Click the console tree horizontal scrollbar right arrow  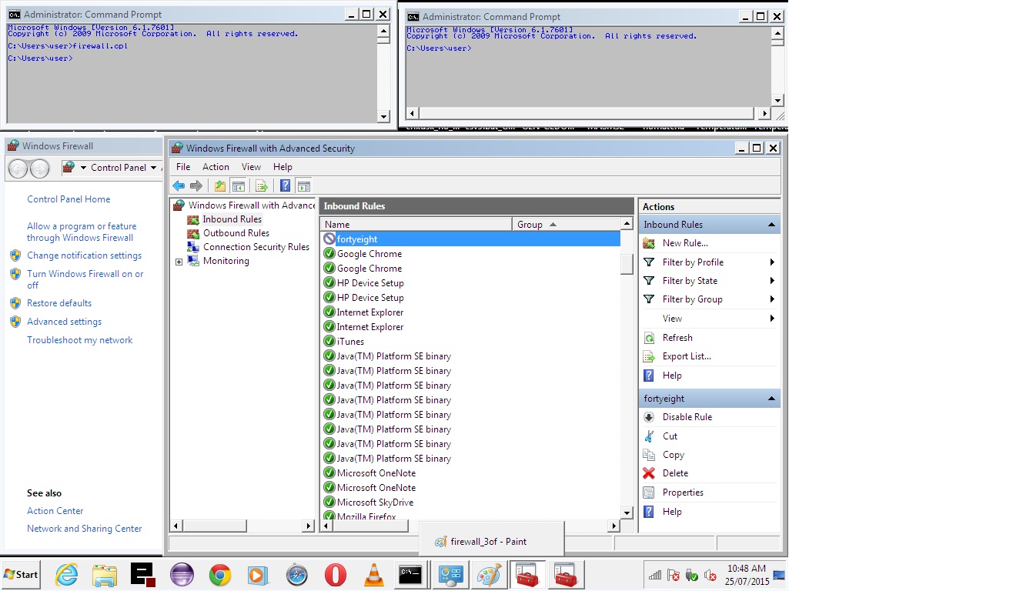point(309,526)
